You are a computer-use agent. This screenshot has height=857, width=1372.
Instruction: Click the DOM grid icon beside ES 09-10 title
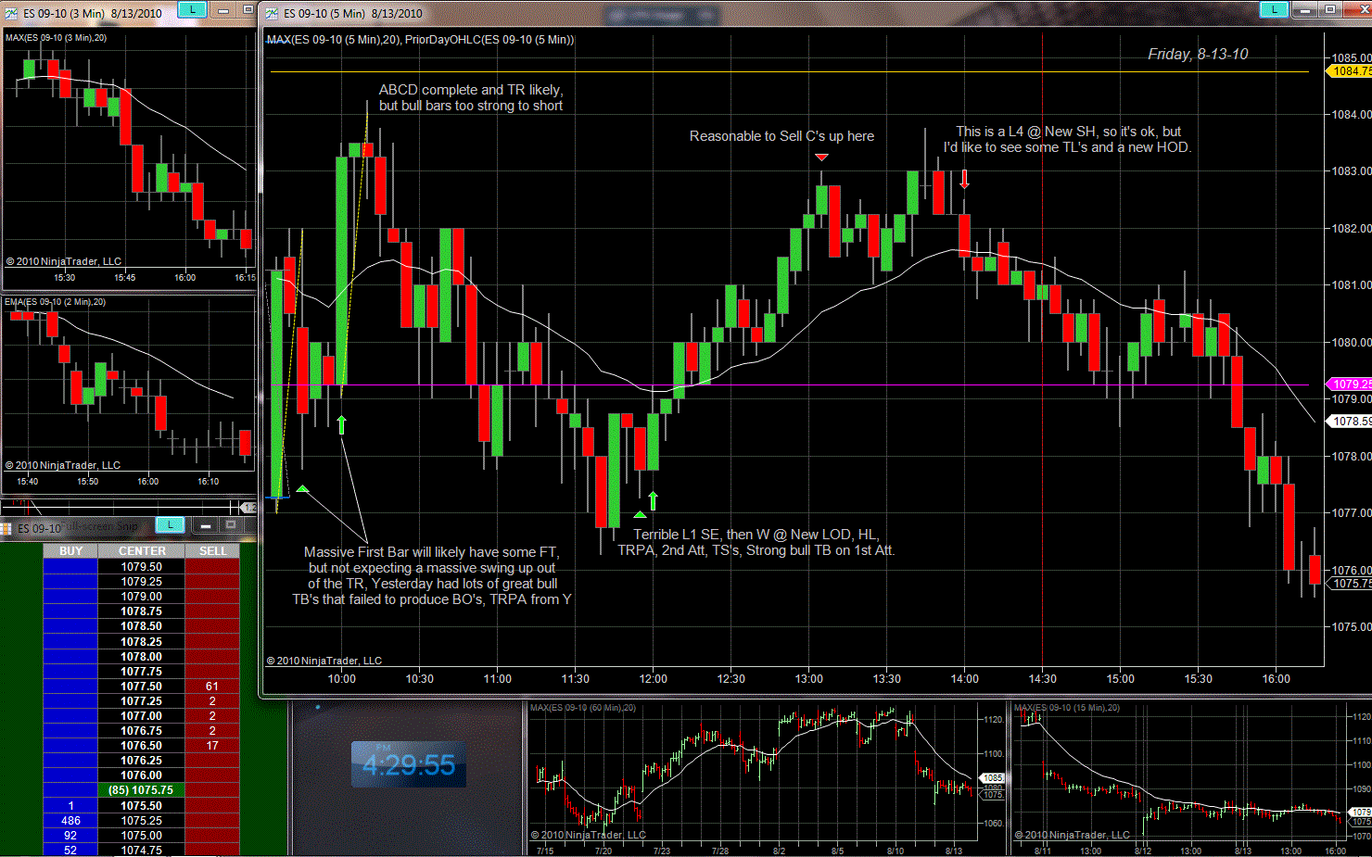click(6, 528)
